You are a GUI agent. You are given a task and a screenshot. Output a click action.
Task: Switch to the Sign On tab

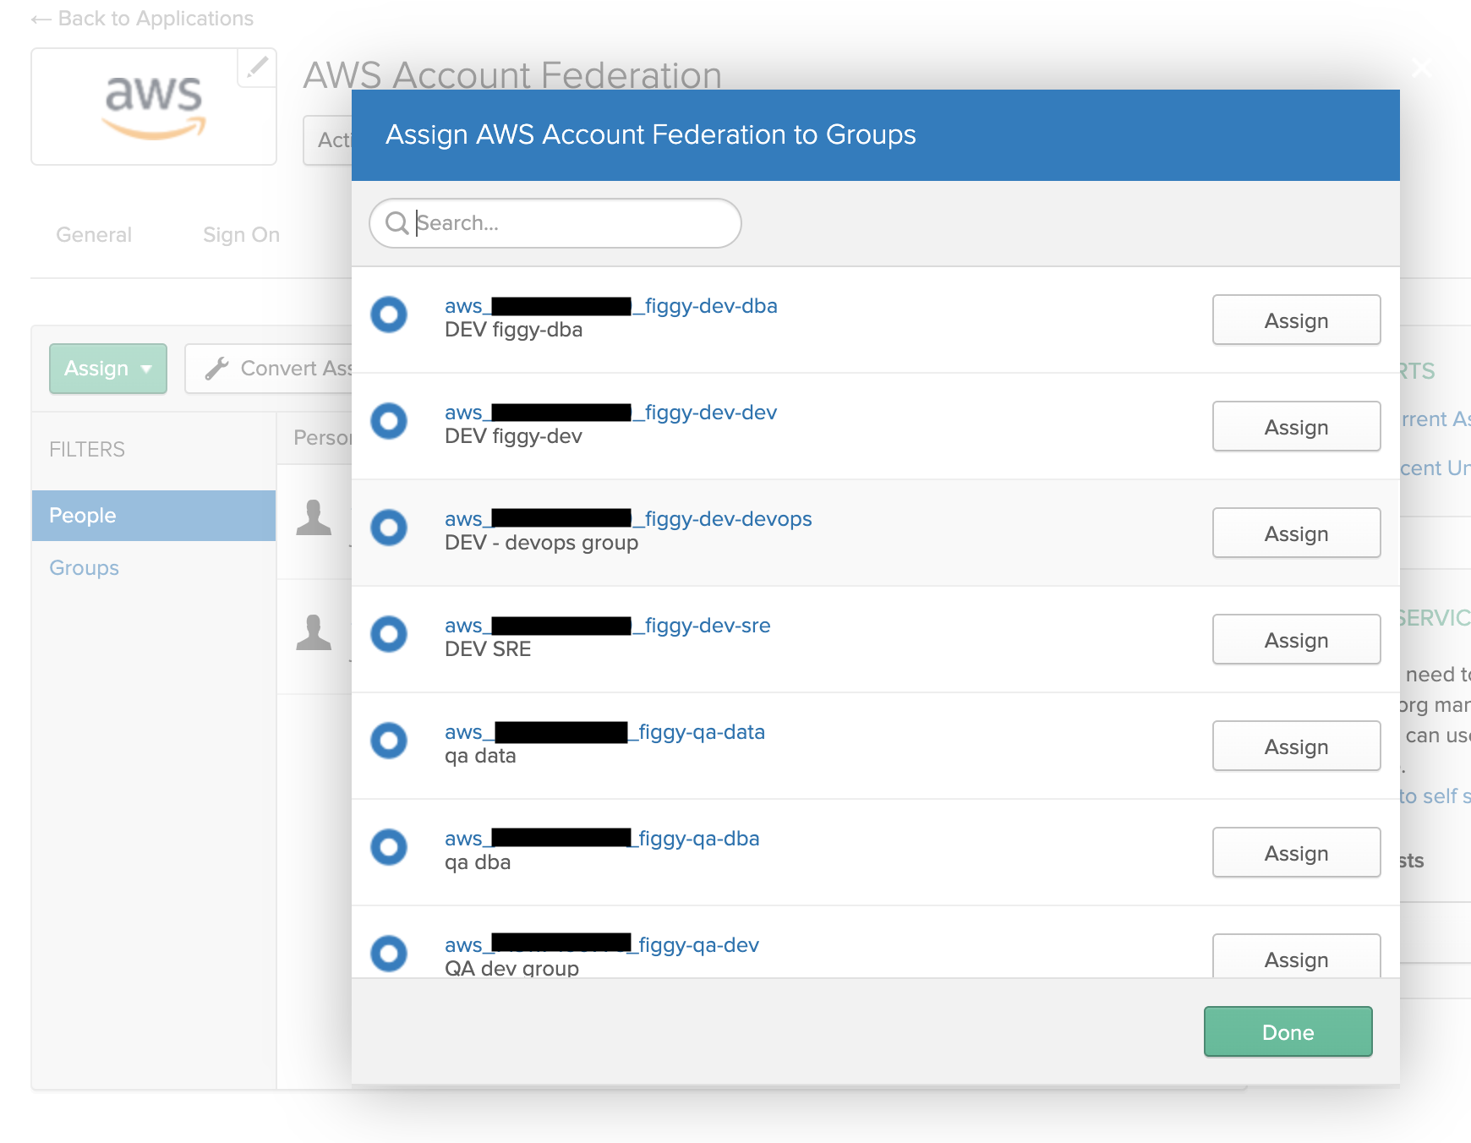point(240,235)
